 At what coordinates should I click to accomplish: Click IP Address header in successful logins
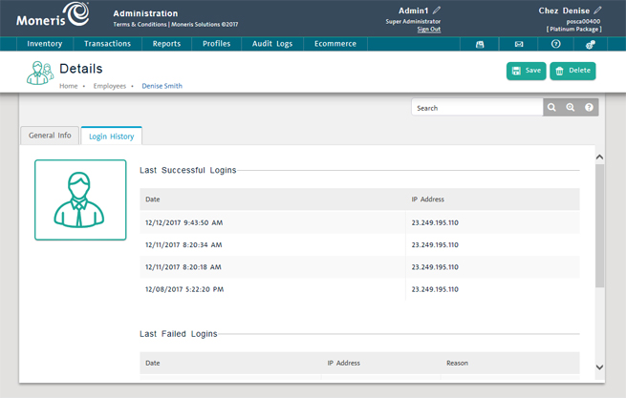(x=427, y=199)
